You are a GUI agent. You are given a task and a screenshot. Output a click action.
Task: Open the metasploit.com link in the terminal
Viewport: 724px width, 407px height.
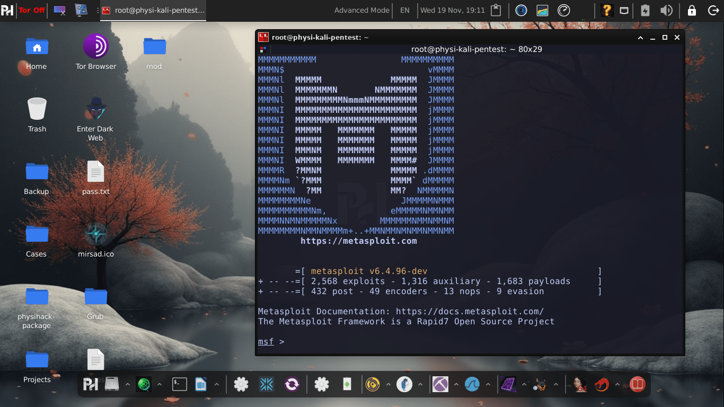[359, 241]
